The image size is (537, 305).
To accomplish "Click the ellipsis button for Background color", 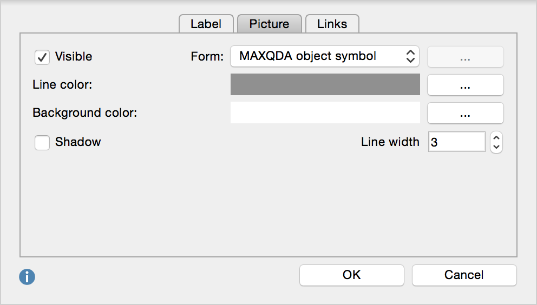I will point(465,113).
